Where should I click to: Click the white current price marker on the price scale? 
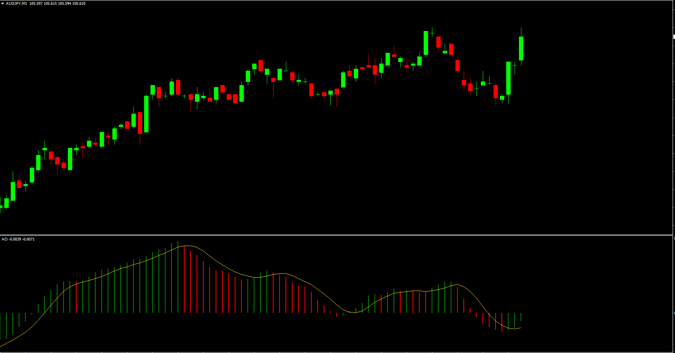(x=674, y=37)
